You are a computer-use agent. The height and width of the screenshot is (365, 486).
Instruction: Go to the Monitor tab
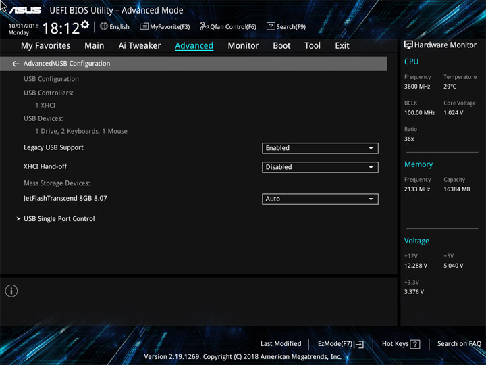point(243,46)
